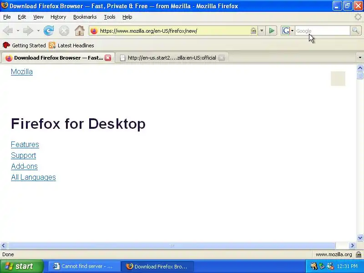
Task: Click the All Languages link
Action: click(x=33, y=177)
